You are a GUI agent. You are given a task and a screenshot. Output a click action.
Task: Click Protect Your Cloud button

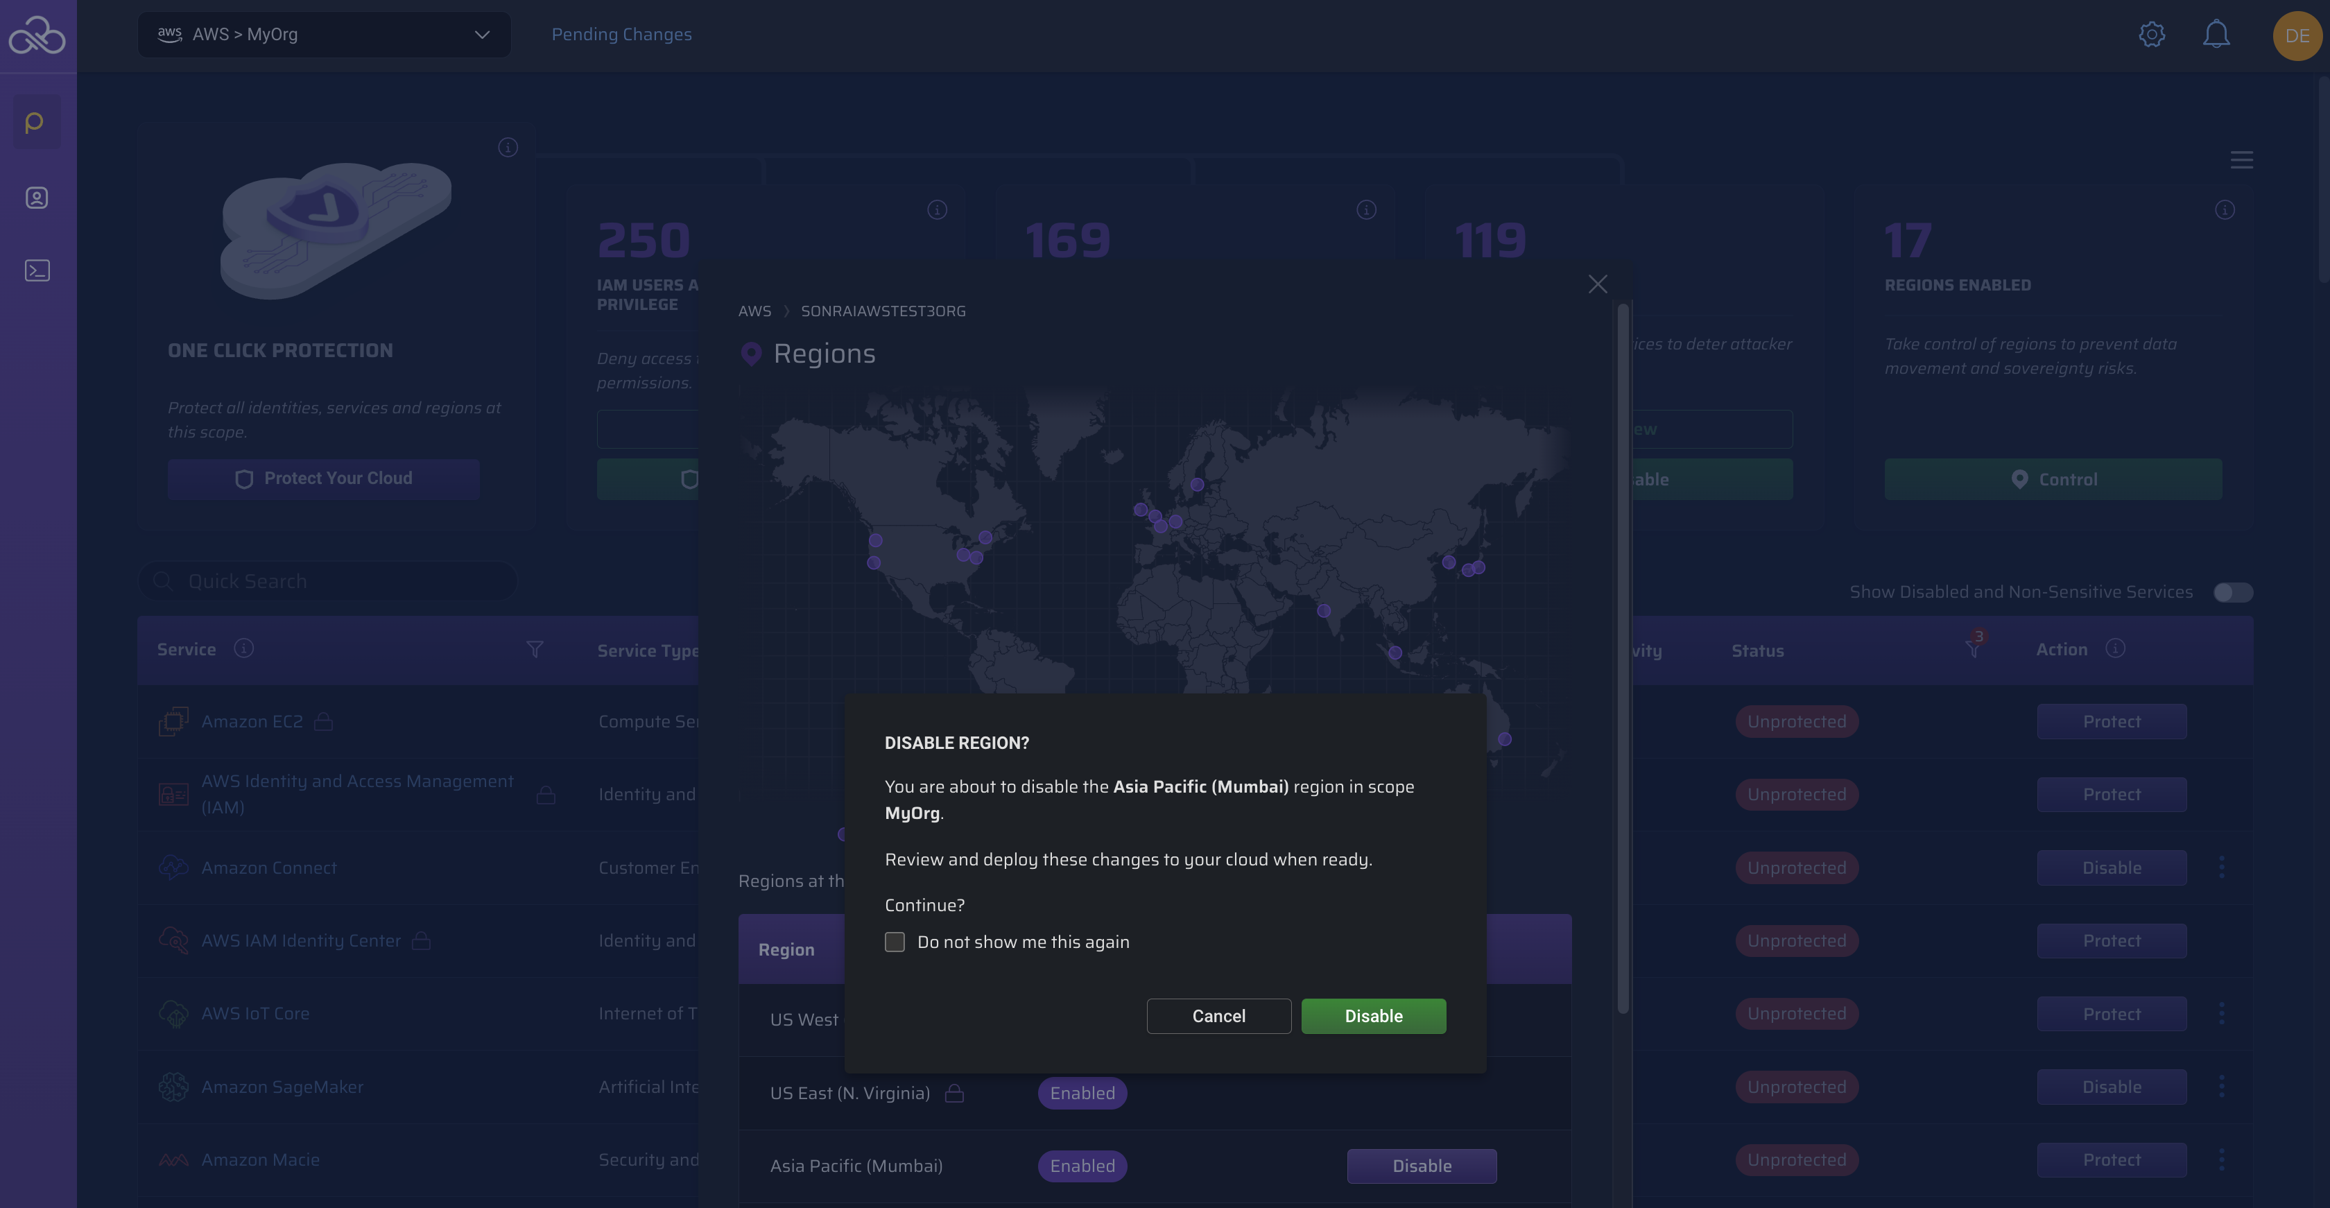click(324, 478)
